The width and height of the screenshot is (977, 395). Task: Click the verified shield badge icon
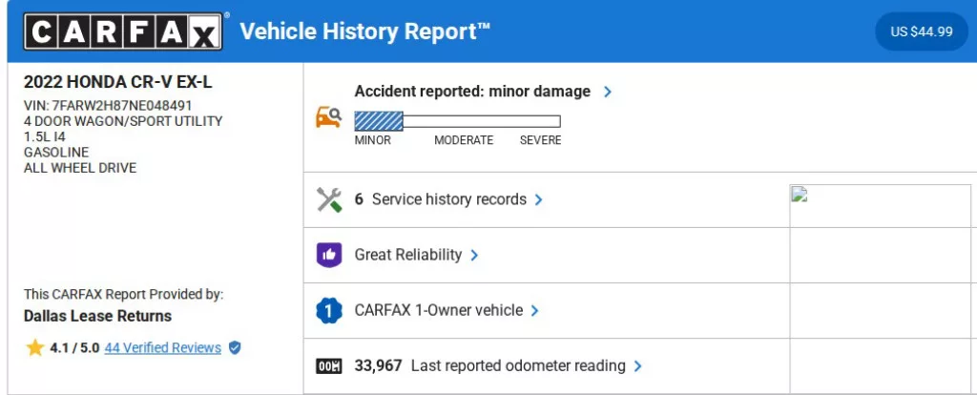click(235, 347)
